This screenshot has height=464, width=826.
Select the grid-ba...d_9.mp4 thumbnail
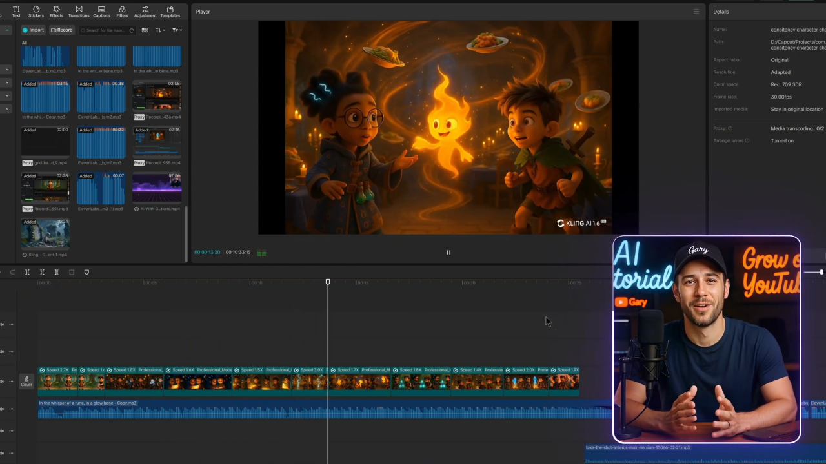[45, 142]
